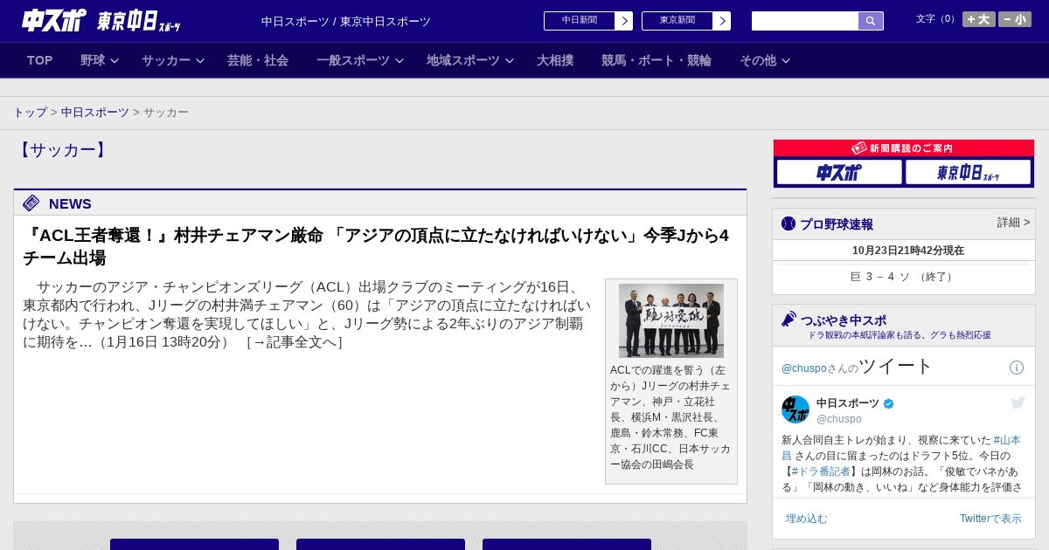Select TOP in the navigation bar
This screenshot has width=1049, height=550.
coord(40,60)
